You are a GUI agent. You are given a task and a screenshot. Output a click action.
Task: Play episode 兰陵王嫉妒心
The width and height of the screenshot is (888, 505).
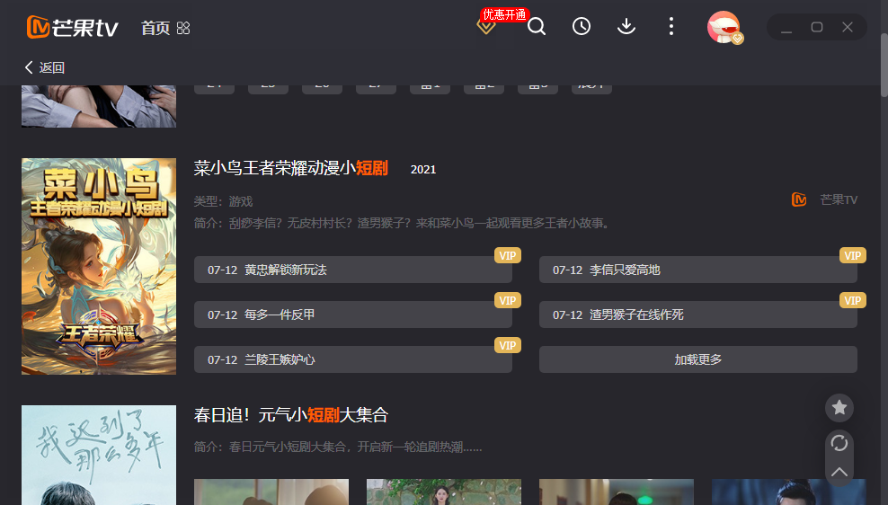point(353,359)
